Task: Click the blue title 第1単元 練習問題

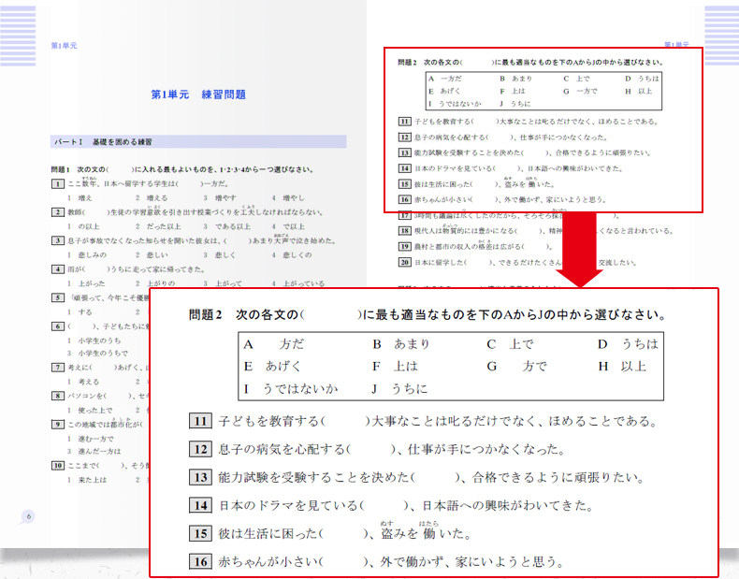Action: [x=198, y=94]
